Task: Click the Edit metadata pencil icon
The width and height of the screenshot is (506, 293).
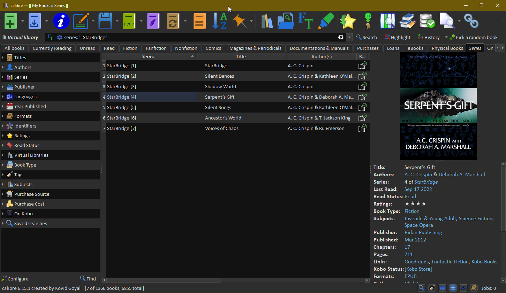Action: [x=81, y=21]
